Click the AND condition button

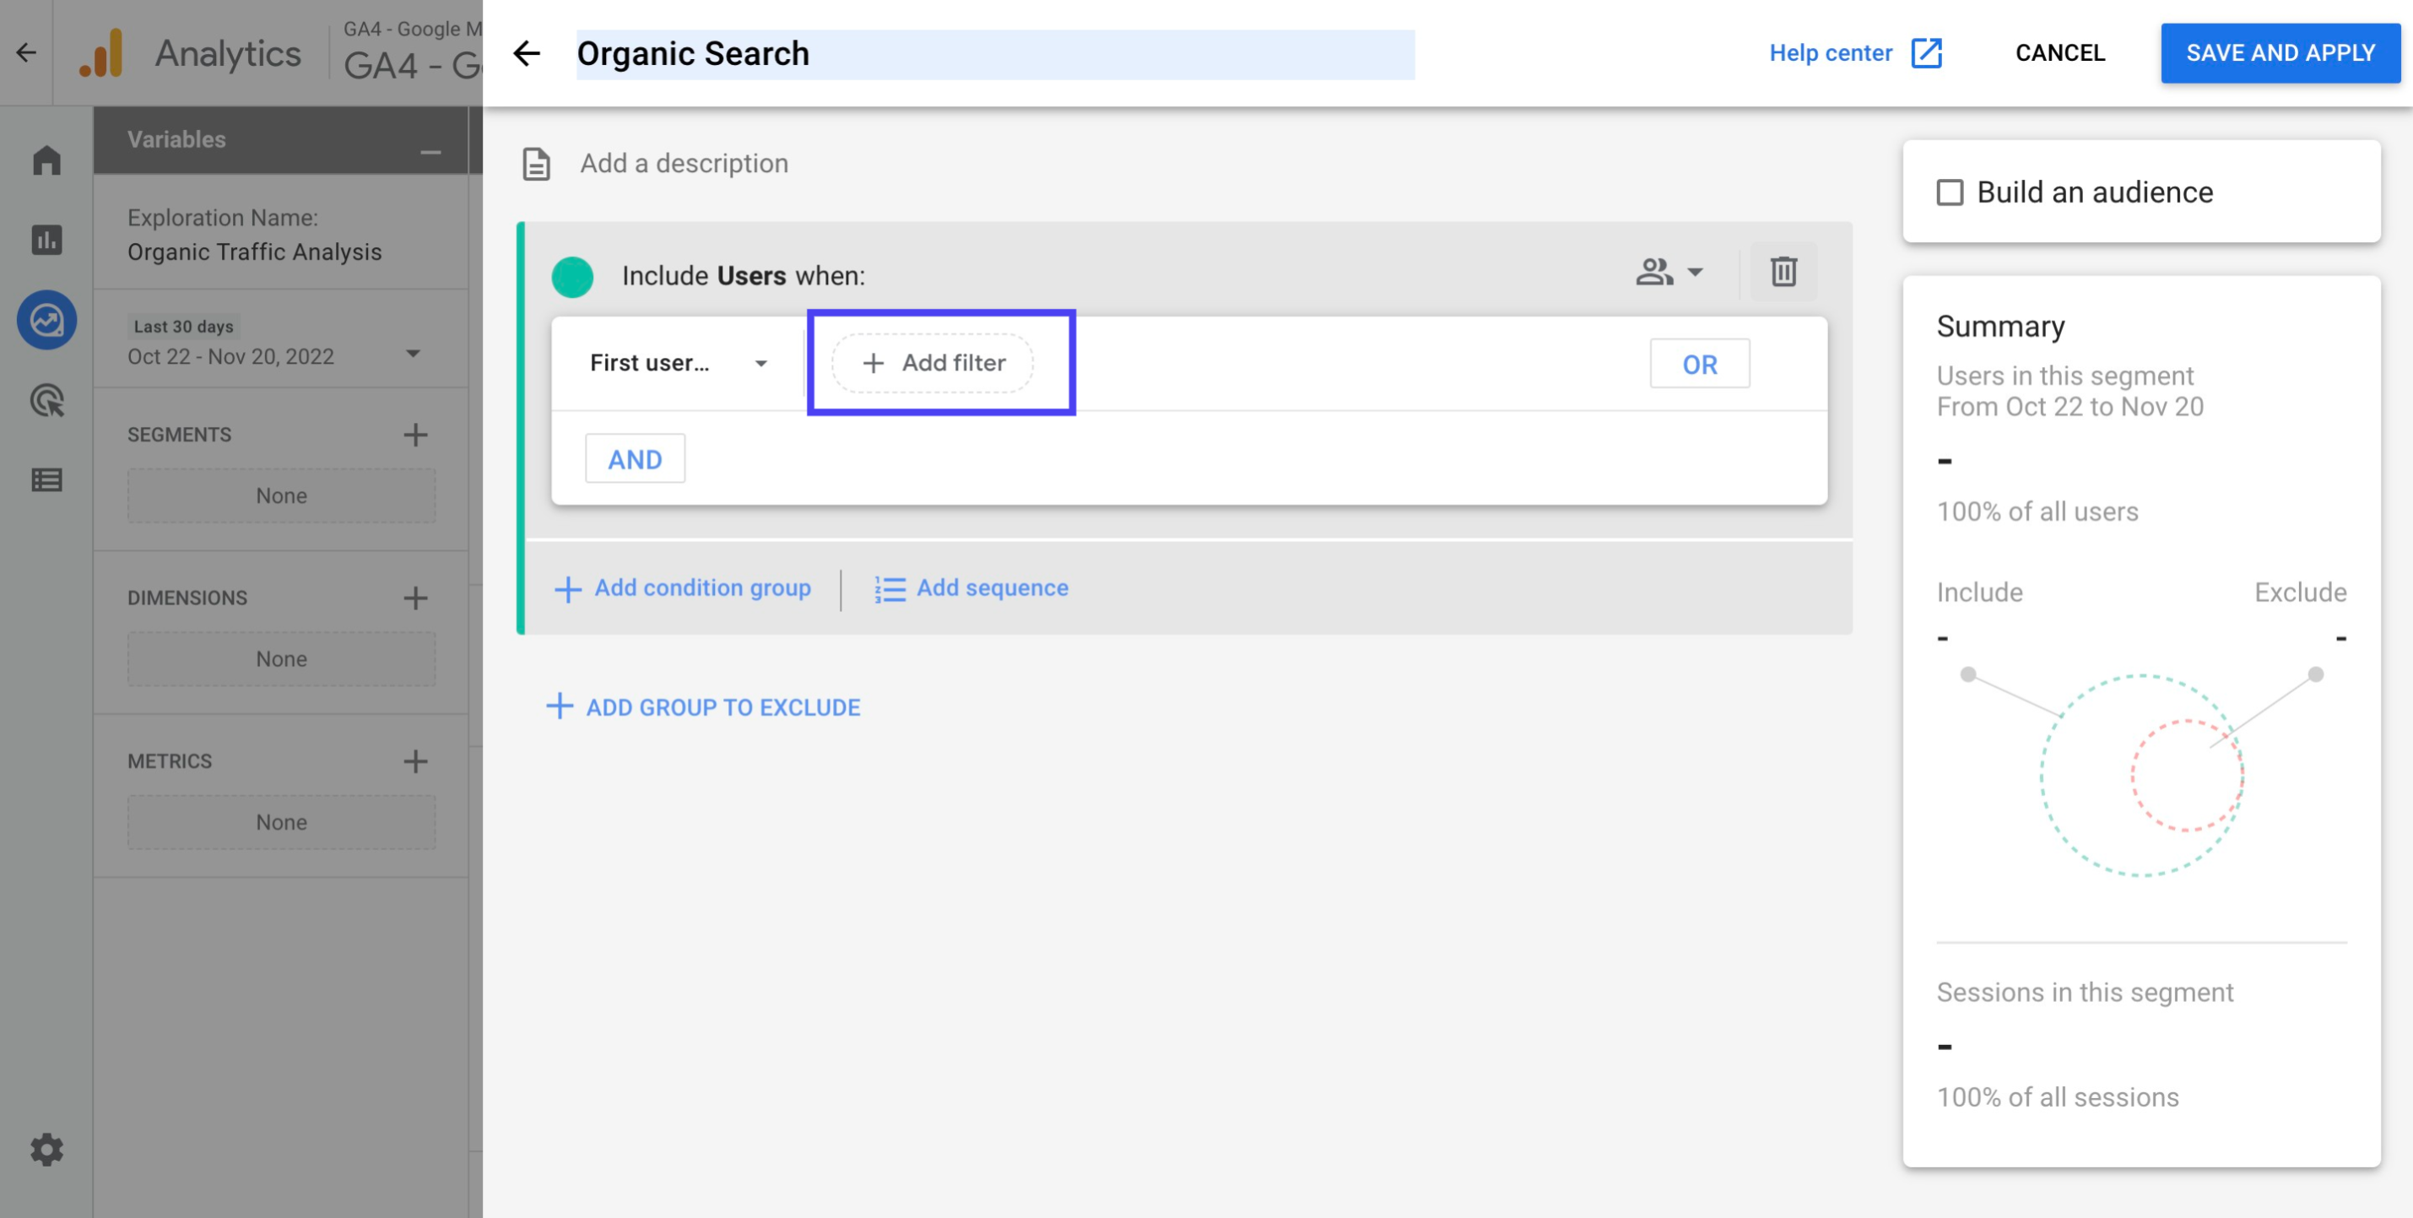[635, 458]
